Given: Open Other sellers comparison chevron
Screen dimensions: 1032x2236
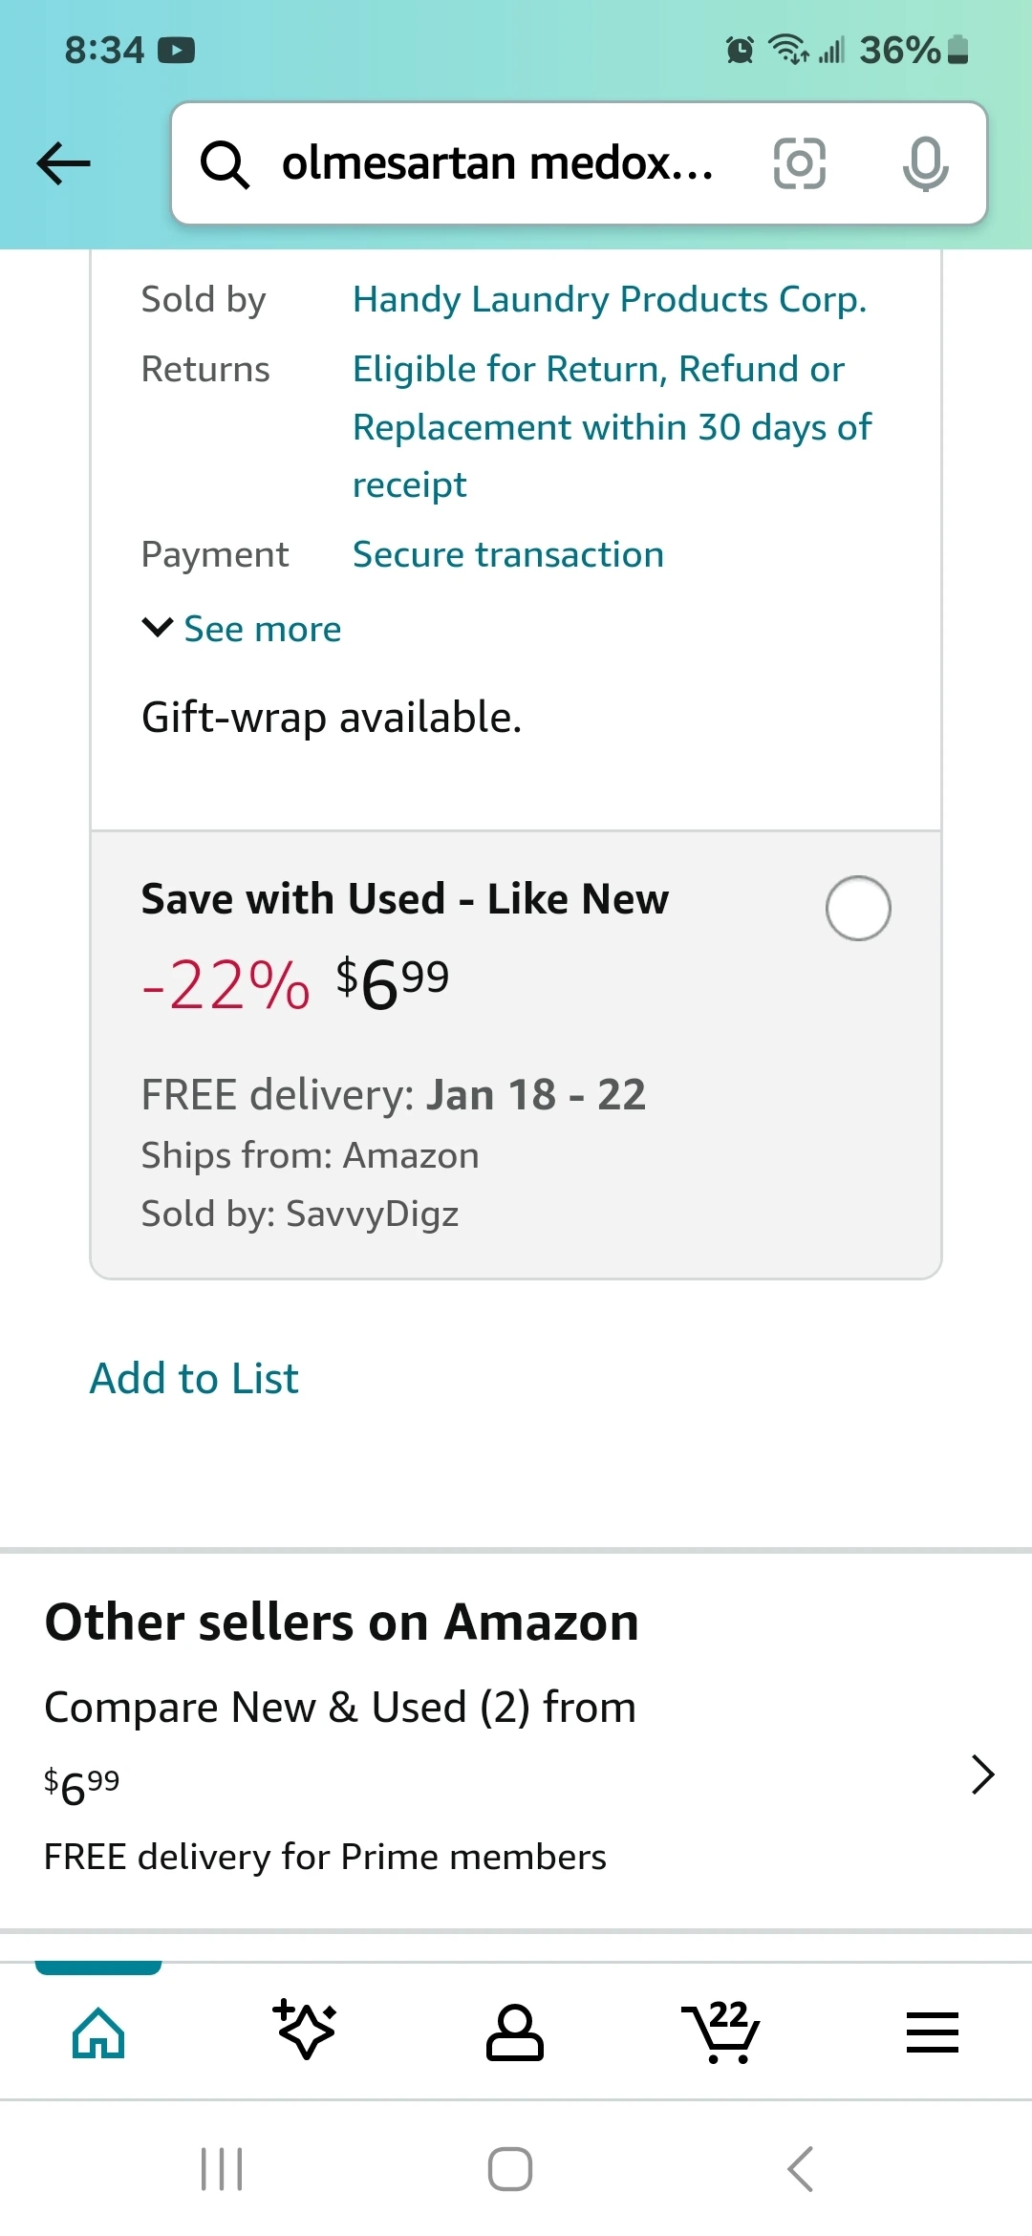Looking at the screenshot, I should pos(982,1774).
